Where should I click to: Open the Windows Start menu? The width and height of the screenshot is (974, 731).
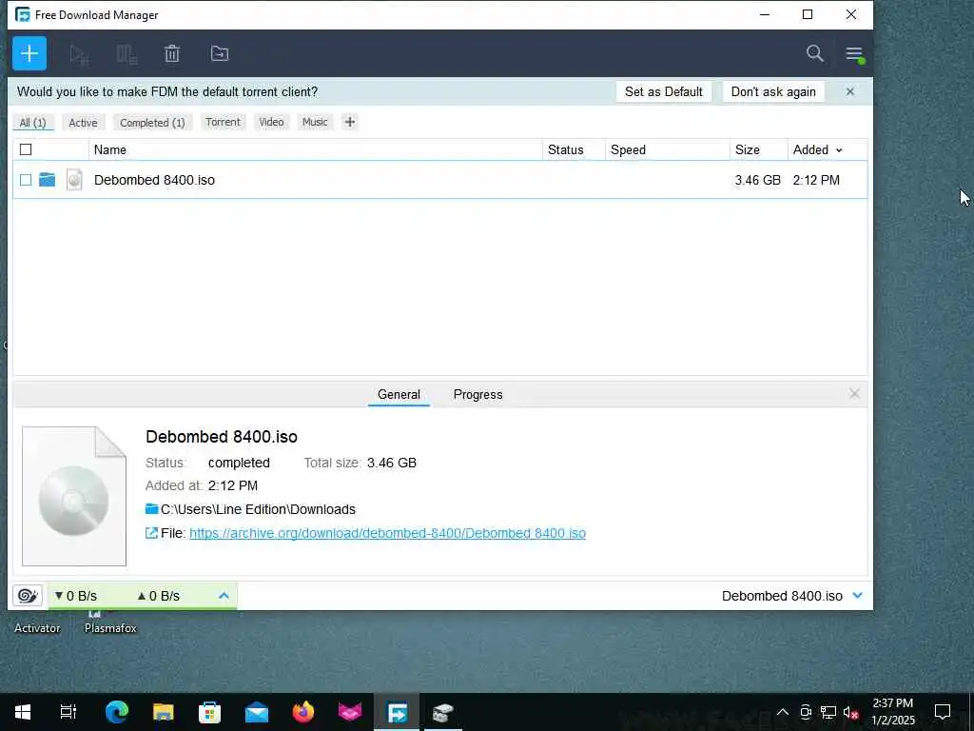[x=23, y=712]
